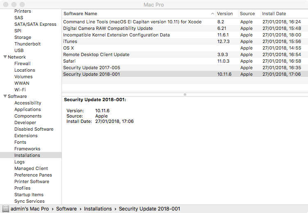
Task: Click the split view divider handle dot
Action: pyautogui.click(x=185, y=95)
